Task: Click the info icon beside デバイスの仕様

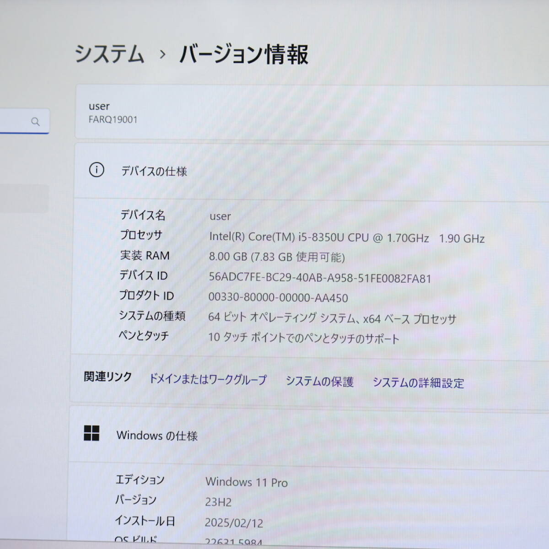Action: point(97,170)
